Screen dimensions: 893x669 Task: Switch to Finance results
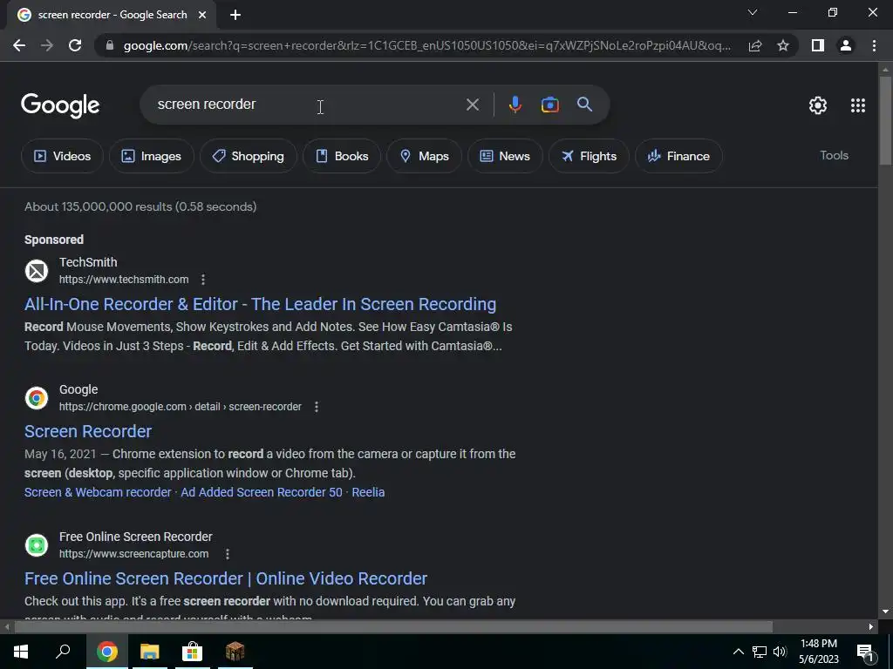pyautogui.click(x=678, y=156)
